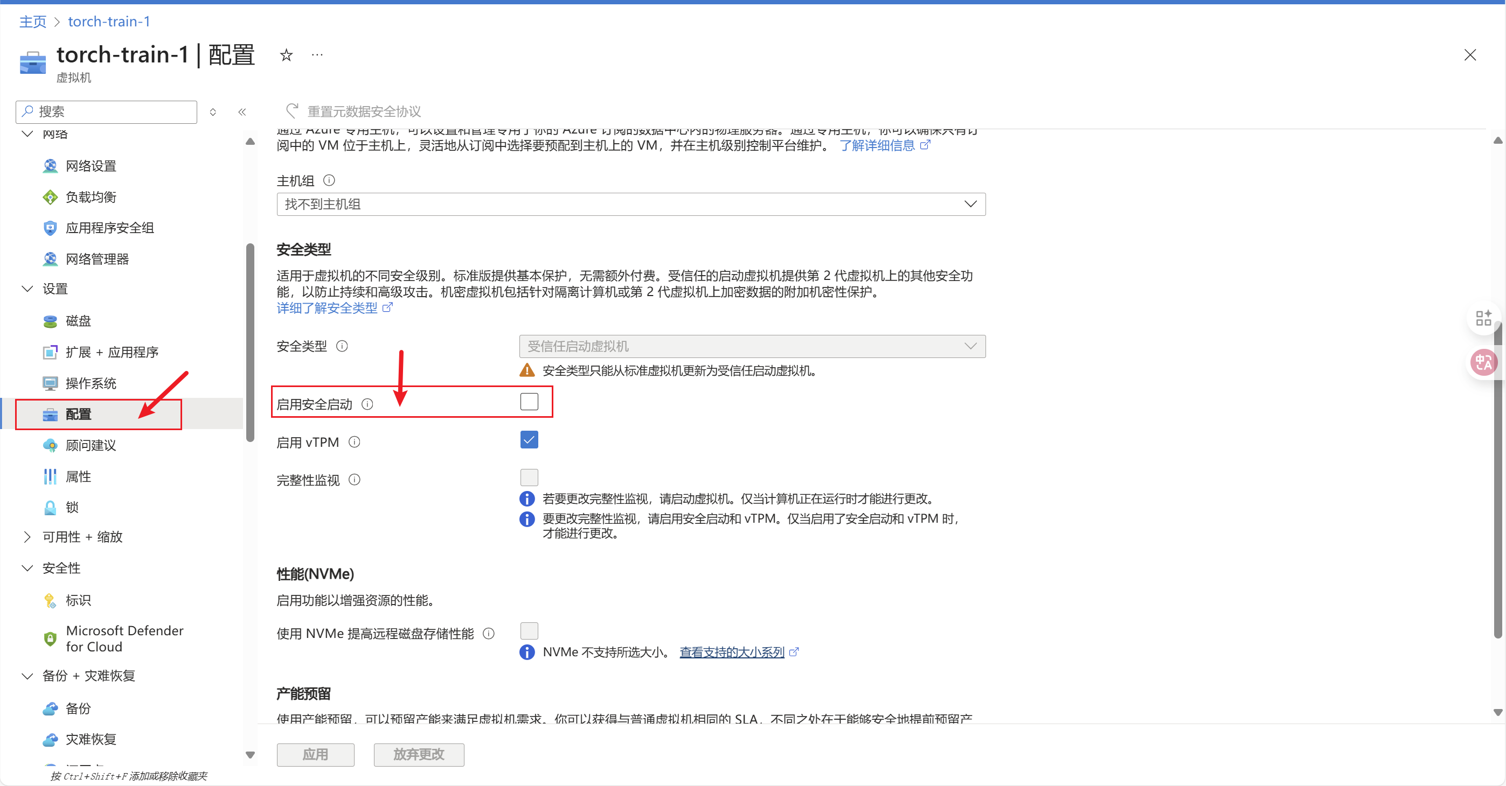The width and height of the screenshot is (1506, 786).
Task: Navigate to 主页 via breadcrumb
Action: coord(32,22)
